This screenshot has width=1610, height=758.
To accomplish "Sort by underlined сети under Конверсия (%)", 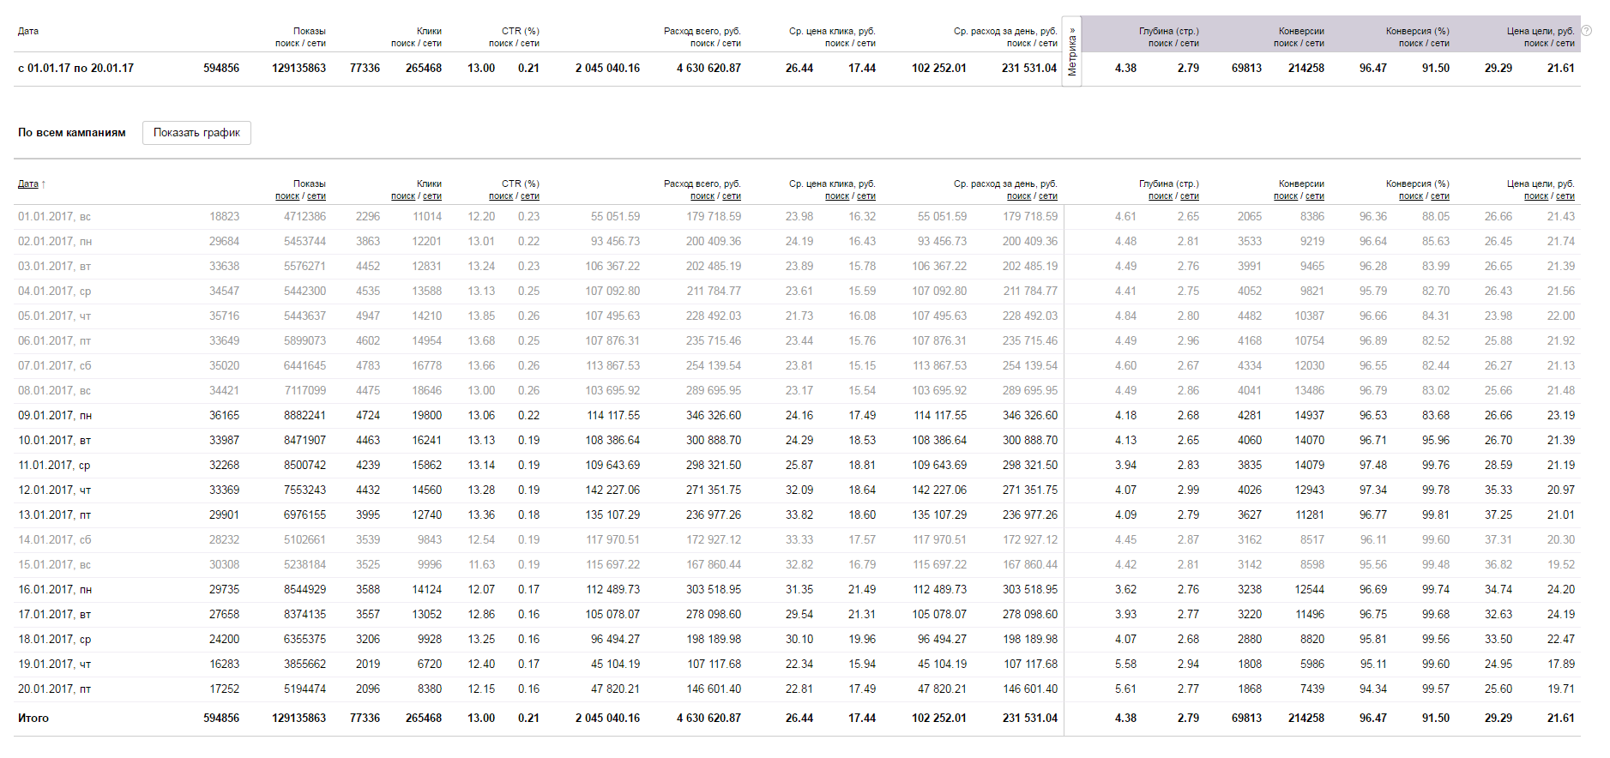I will [1440, 196].
